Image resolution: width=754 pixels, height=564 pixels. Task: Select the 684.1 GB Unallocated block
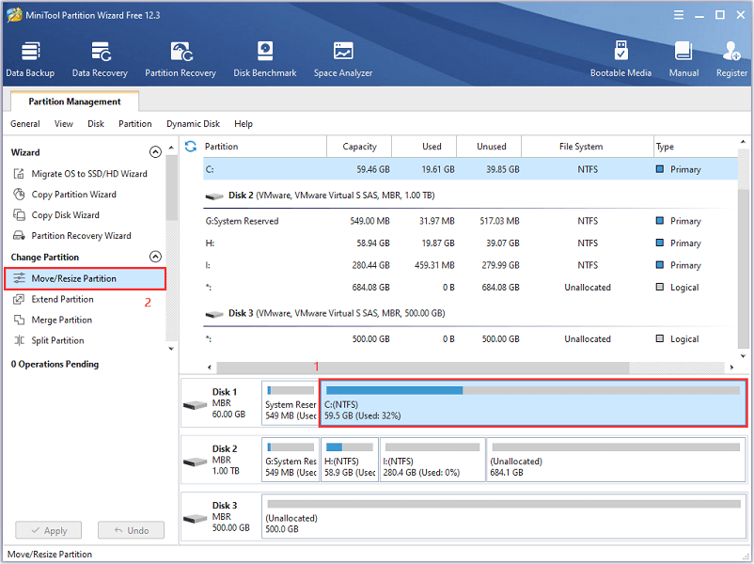[x=616, y=460]
